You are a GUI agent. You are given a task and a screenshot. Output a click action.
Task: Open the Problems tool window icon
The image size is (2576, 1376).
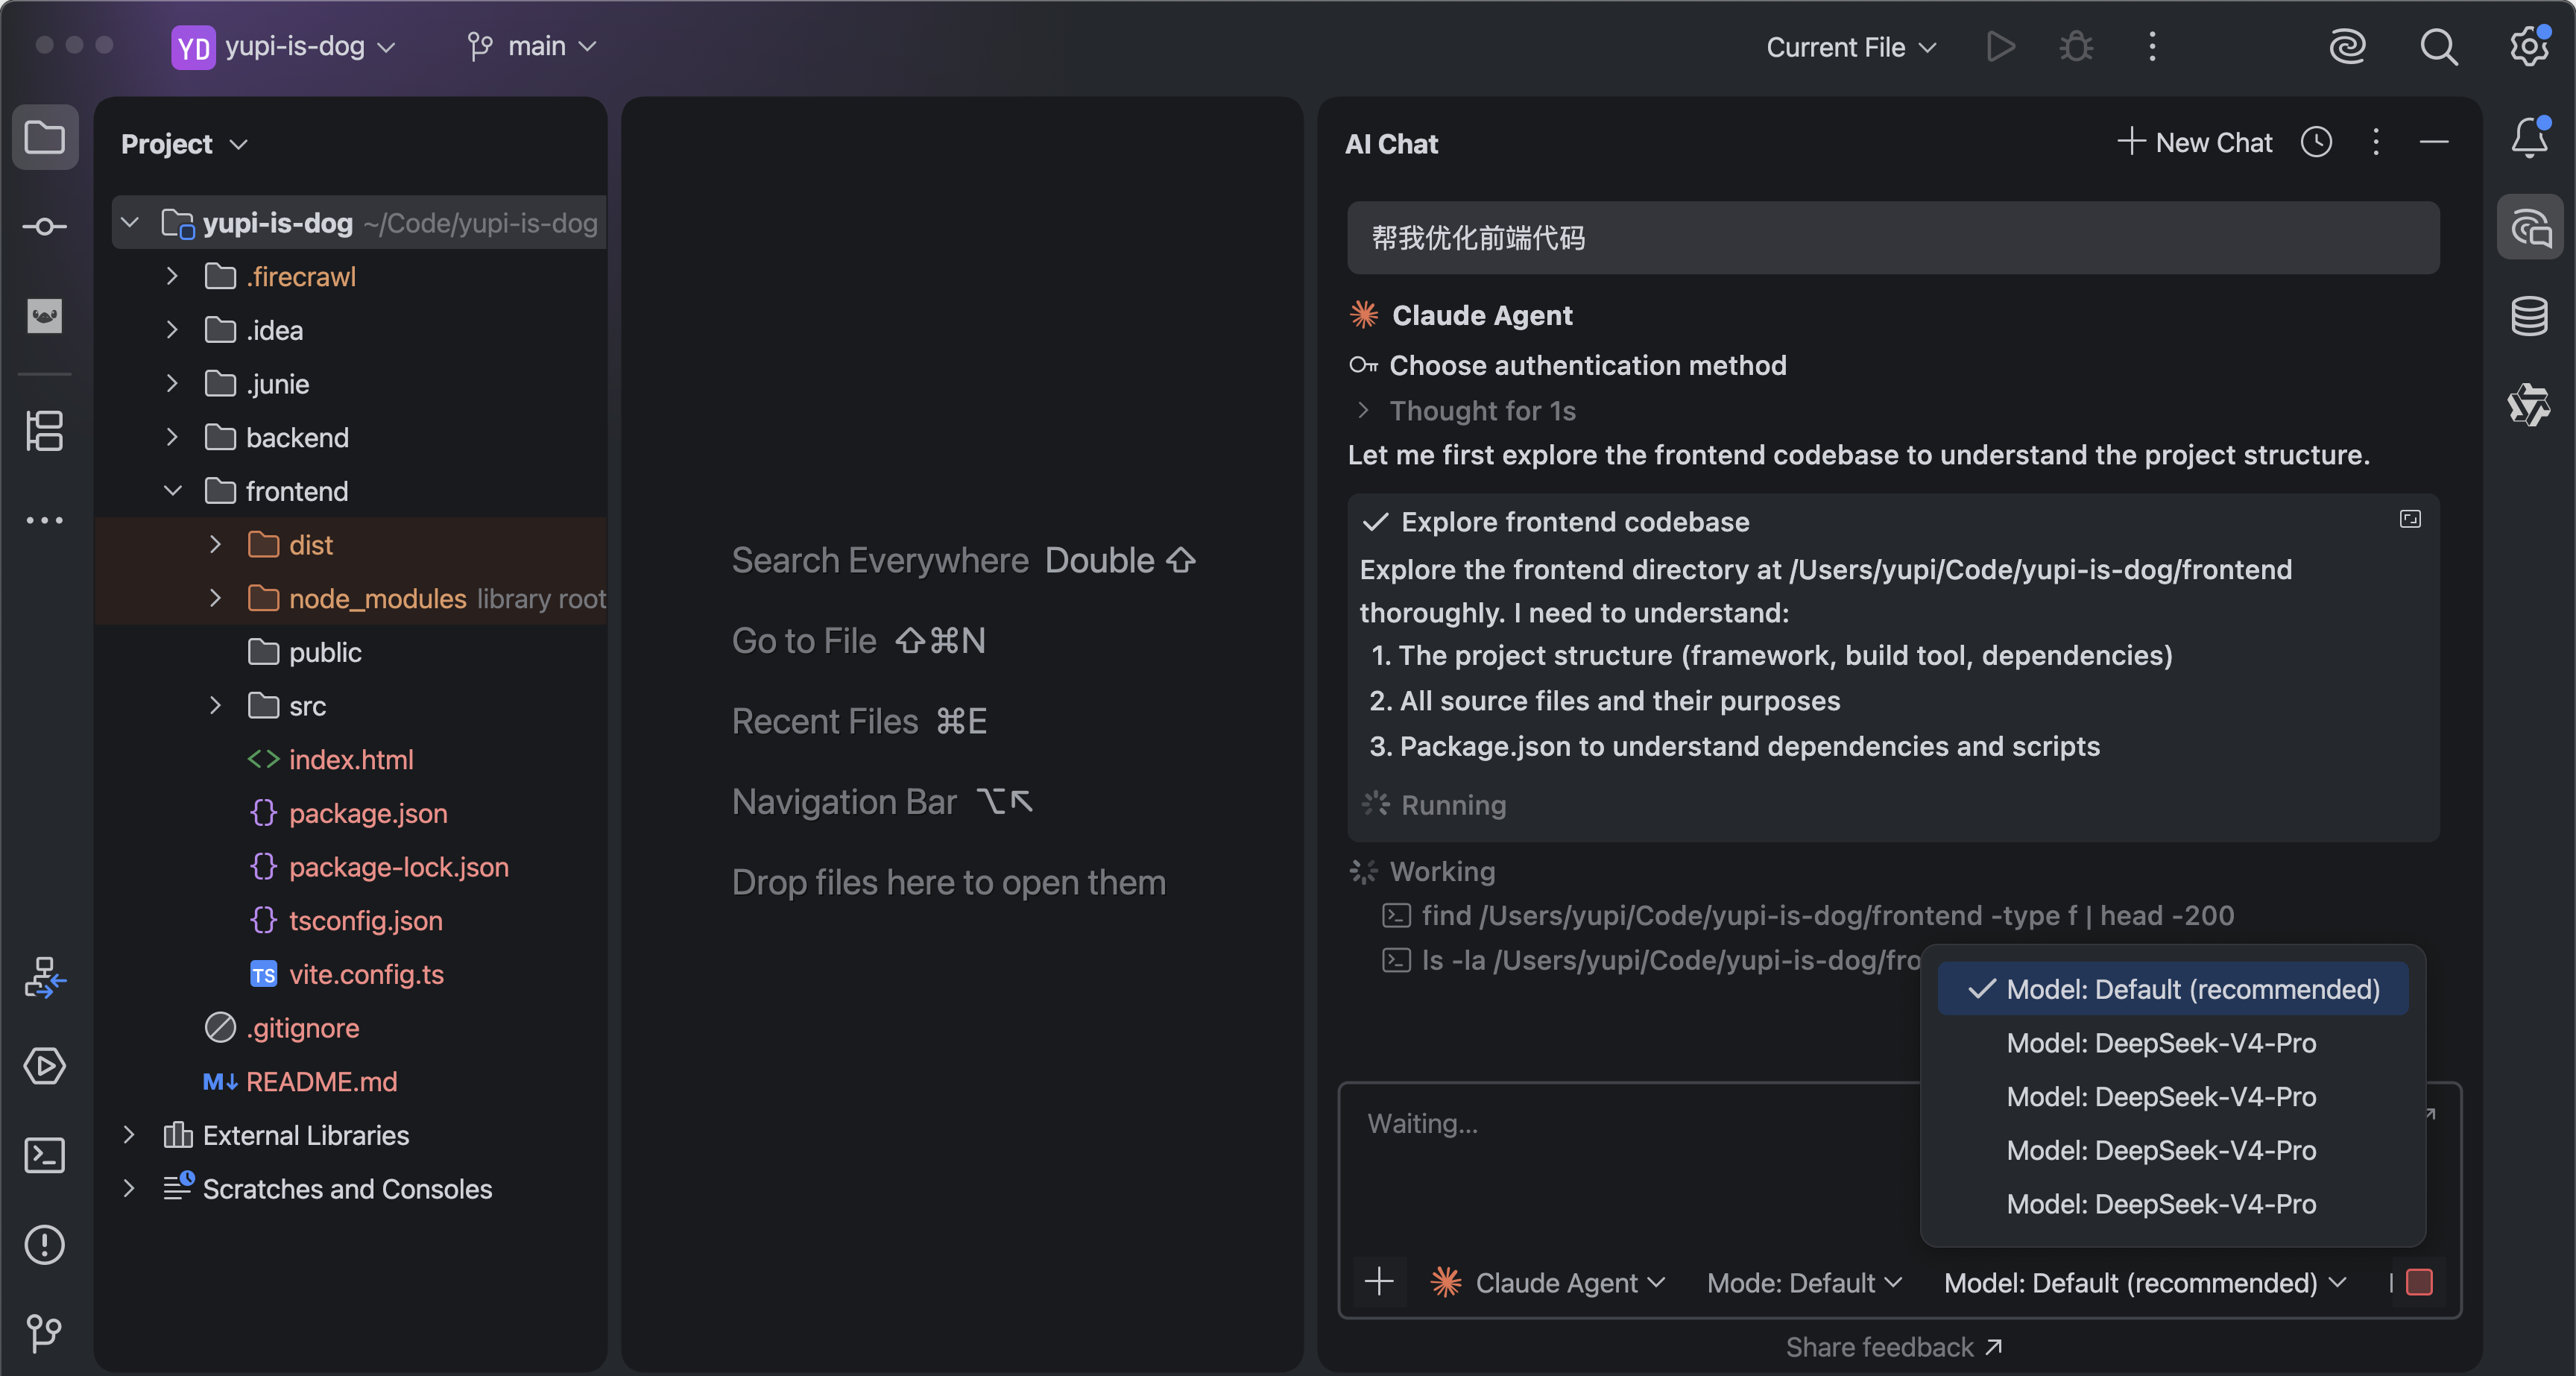45,1245
